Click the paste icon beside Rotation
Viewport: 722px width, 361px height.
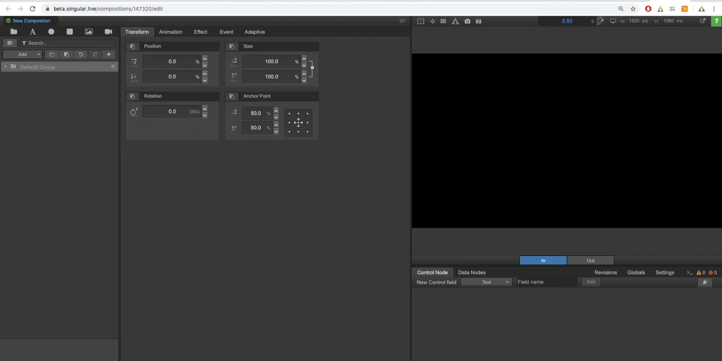[133, 96]
